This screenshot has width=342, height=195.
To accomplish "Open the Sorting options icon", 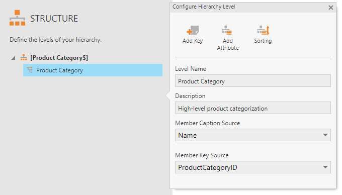I will coord(263,30).
